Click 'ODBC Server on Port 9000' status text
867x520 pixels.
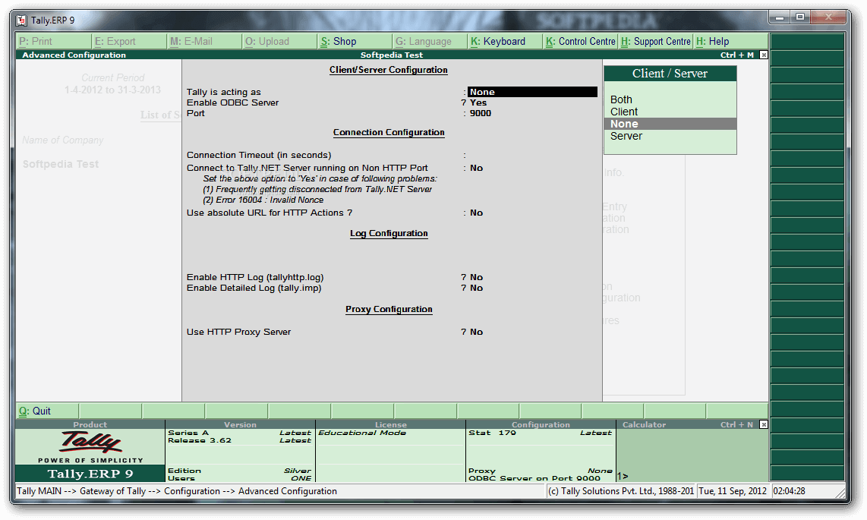coord(534,478)
